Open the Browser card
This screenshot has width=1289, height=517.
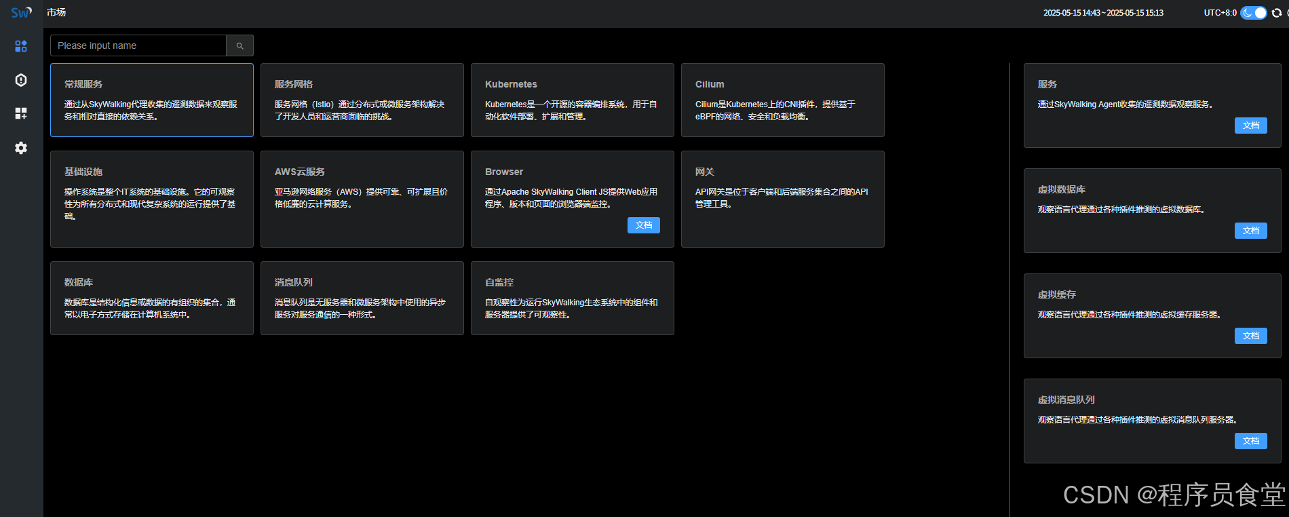point(573,199)
